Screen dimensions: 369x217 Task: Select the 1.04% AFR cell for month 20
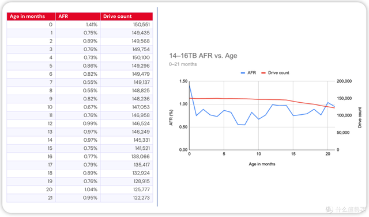(78, 189)
